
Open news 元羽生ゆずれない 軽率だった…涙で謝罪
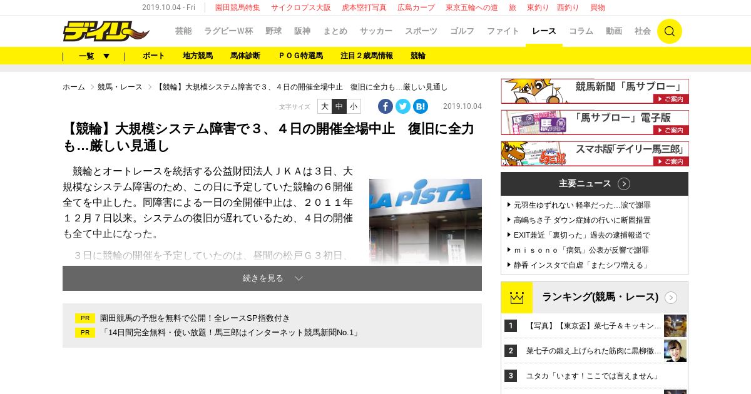click(x=582, y=205)
